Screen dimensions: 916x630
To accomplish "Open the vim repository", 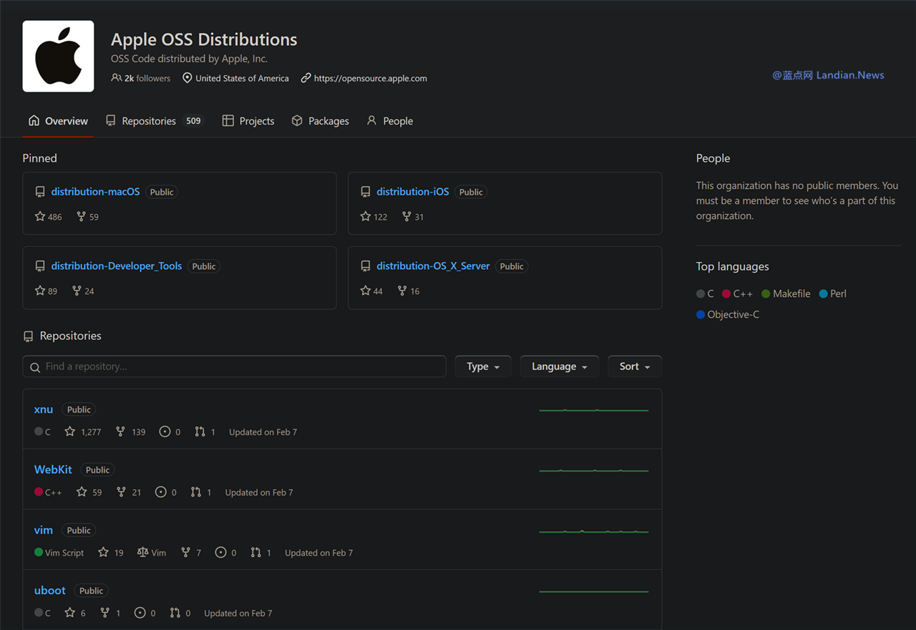I will pos(44,530).
